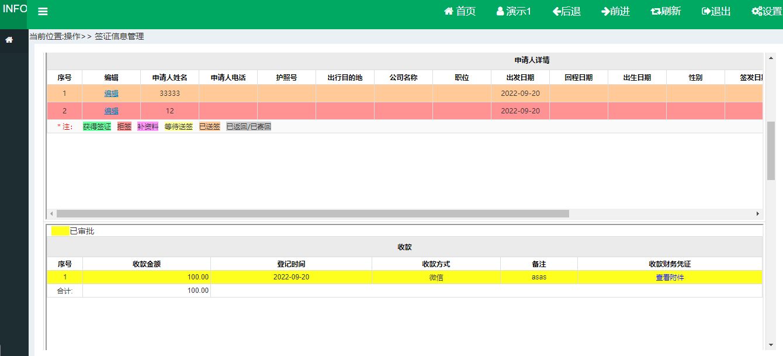Click the page vertical scrollbar thumb
Viewport: 783px width, 356px height.
pyautogui.click(x=771, y=150)
